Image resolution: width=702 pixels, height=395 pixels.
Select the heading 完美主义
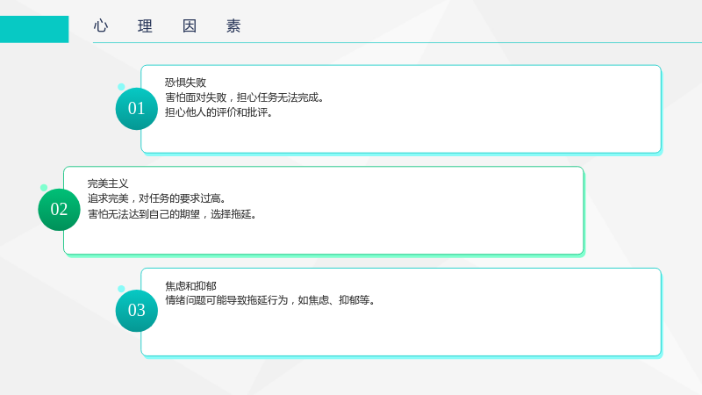tap(108, 183)
